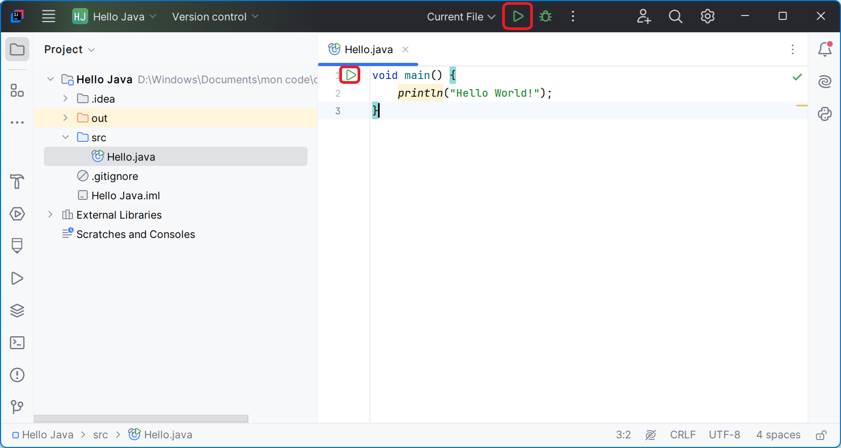Click the horizontal scrollbar in Project panel
841x448 pixels.
pyautogui.click(x=141, y=418)
